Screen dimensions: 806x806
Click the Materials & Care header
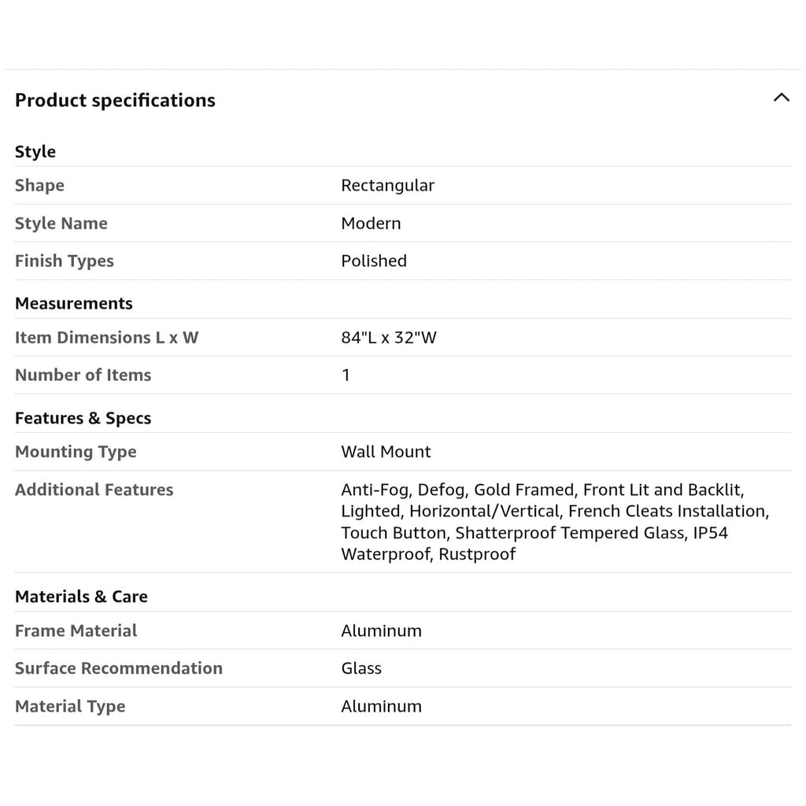coord(81,597)
